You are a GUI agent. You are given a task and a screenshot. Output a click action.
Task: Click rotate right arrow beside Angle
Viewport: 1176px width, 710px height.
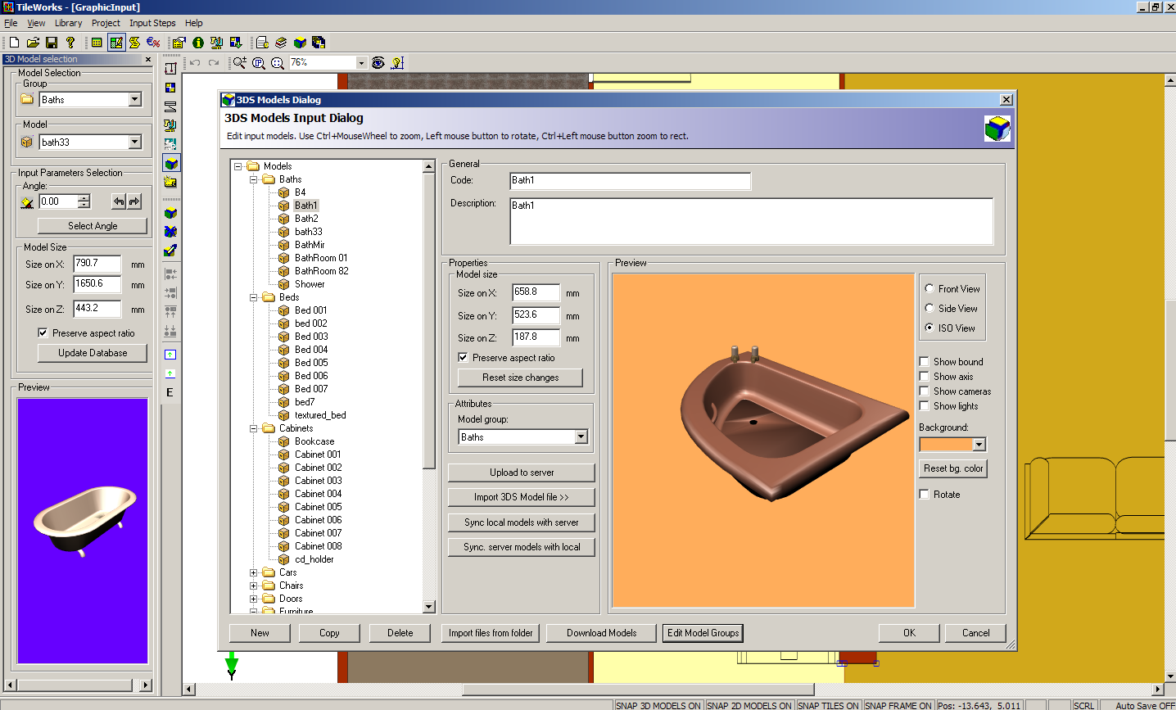pyautogui.click(x=134, y=201)
